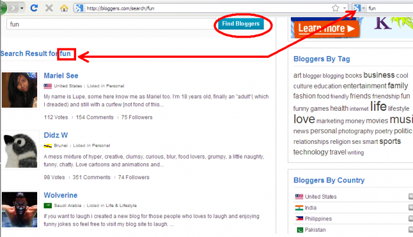Open the Mariel See blogger profile link
Screen dimensions: 413x237
click(x=61, y=75)
